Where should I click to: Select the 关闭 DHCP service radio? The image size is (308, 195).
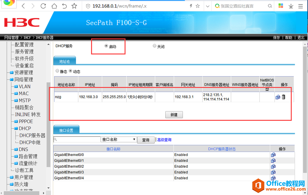154,46
